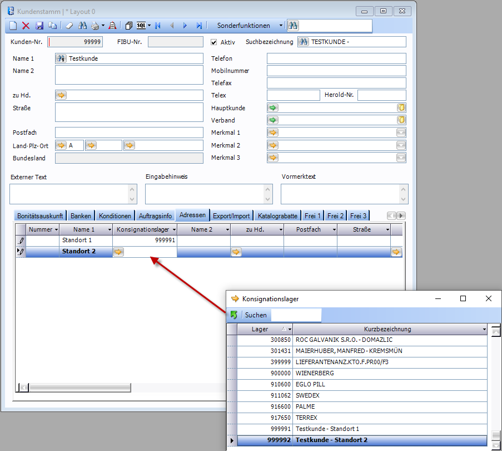The image size is (502, 451).
Task: Click the Hauptkunde green arrow lookup icon
Action: [x=273, y=108]
